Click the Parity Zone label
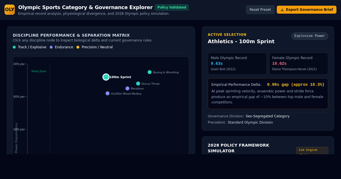 click(x=39, y=71)
